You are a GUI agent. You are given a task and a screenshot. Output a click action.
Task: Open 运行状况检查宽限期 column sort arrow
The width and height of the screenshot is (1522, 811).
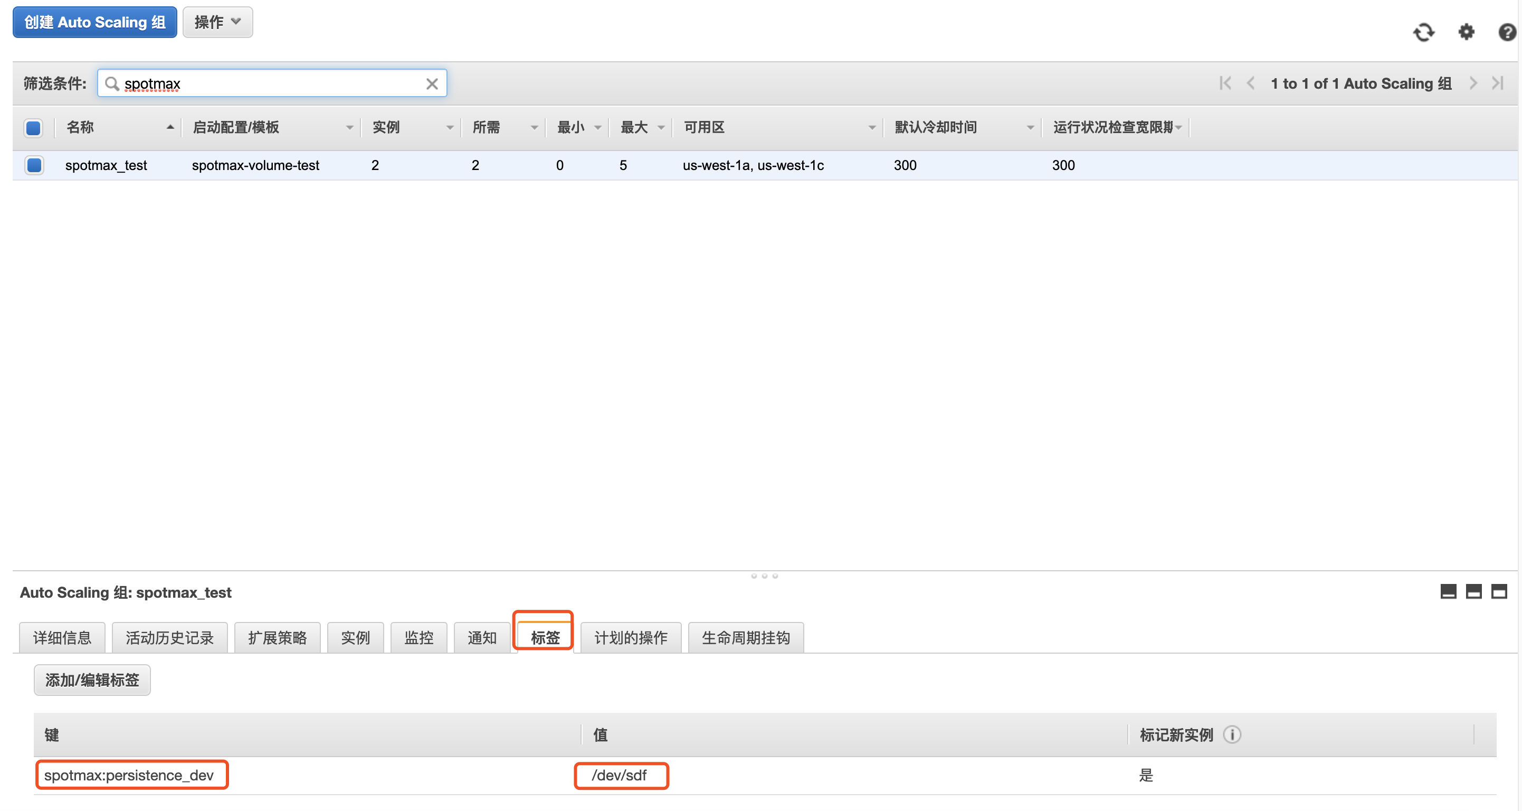coord(1178,128)
